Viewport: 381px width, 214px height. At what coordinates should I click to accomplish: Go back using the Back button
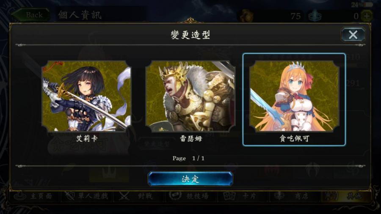[31, 15]
